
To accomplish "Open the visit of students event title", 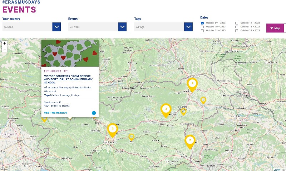I will tap(68, 79).
